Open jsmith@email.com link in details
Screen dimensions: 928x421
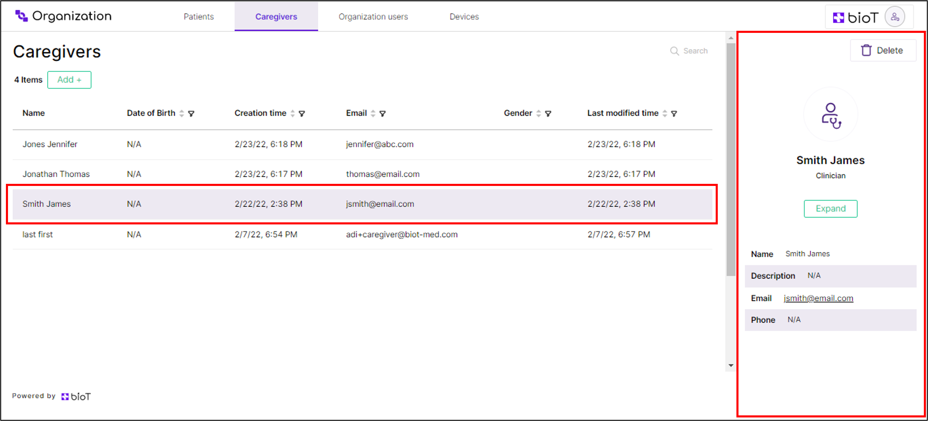[818, 298]
